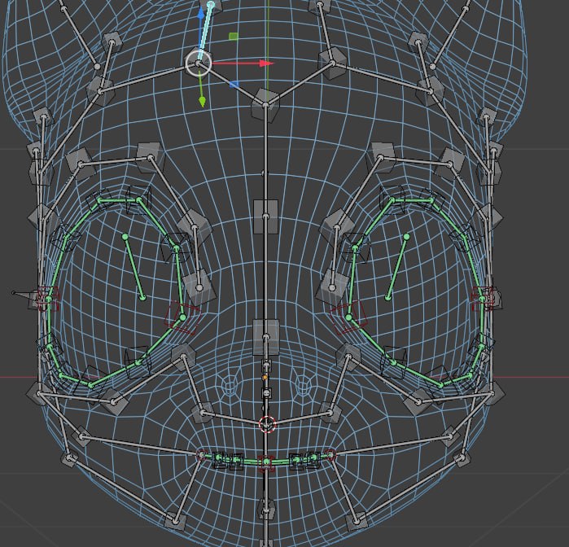This screenshot has height=547, width=569.
Task: Click the green Y-axis gizmo arrow
Action: [202, 101]
